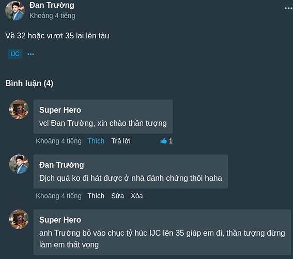Open Super Hero's name on last comment
This screenshot has width=293, height=259.
click(60, 220)
